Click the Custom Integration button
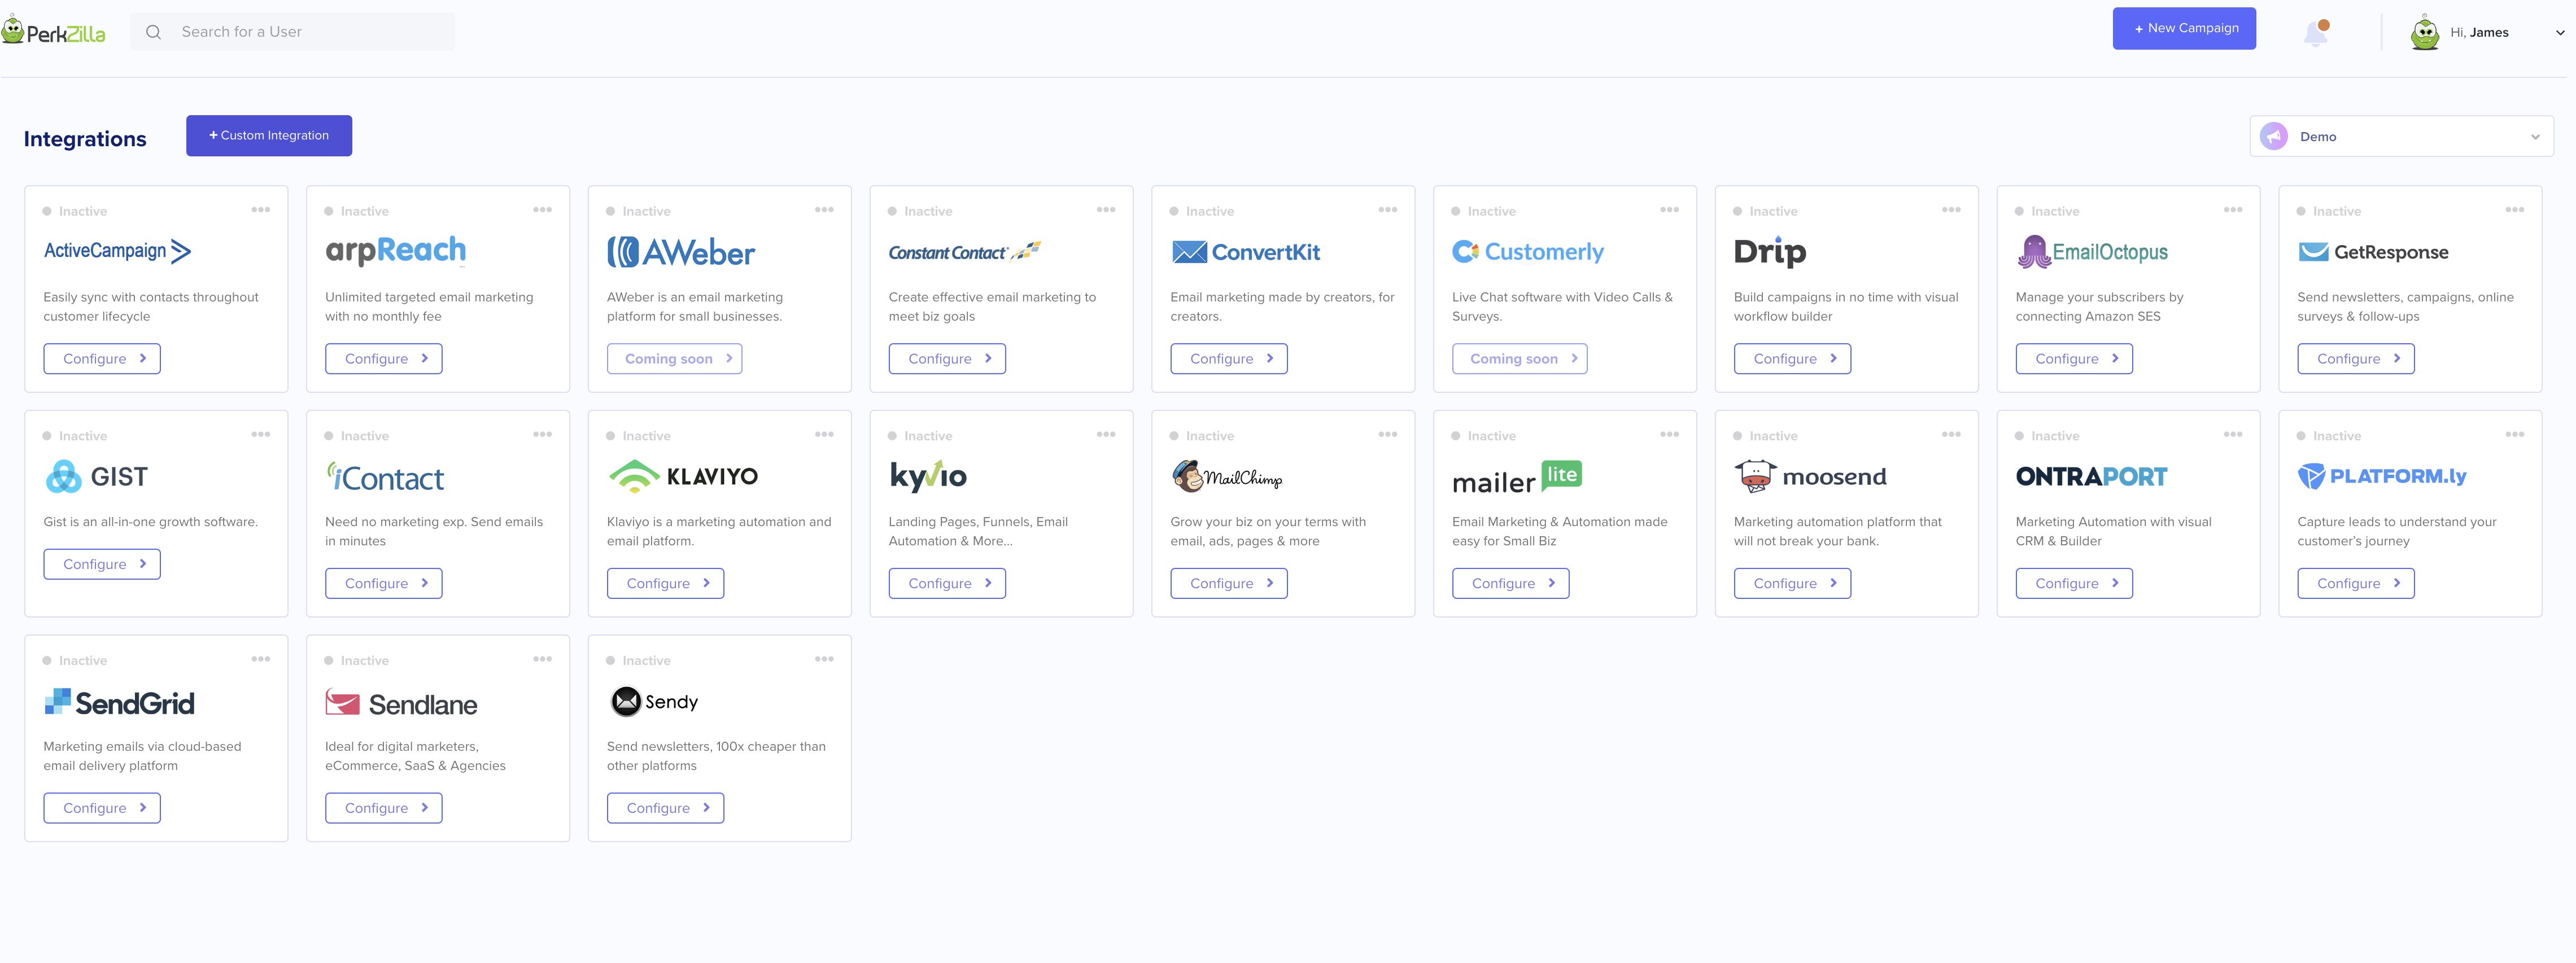This screenshot has width=2576, height=963. click(269, 135)
